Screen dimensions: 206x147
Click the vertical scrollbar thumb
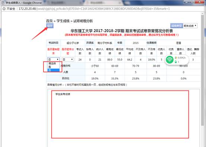pos(202,70)
